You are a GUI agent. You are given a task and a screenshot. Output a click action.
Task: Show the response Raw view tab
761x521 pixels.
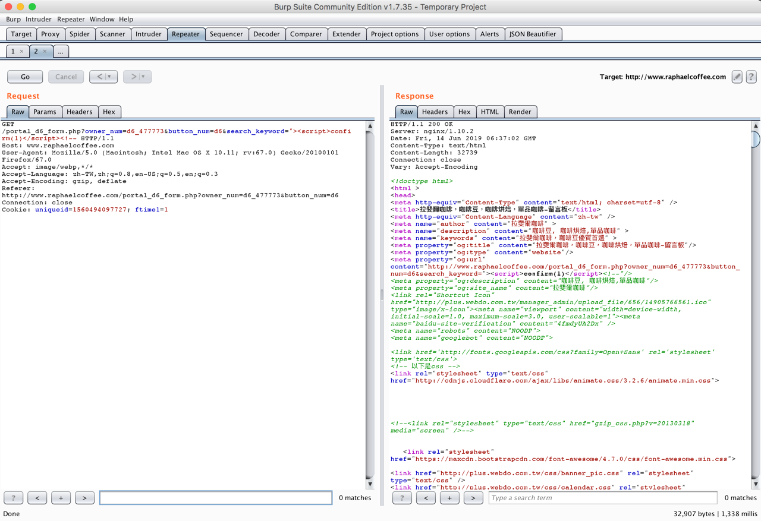(x=407, y=112)
